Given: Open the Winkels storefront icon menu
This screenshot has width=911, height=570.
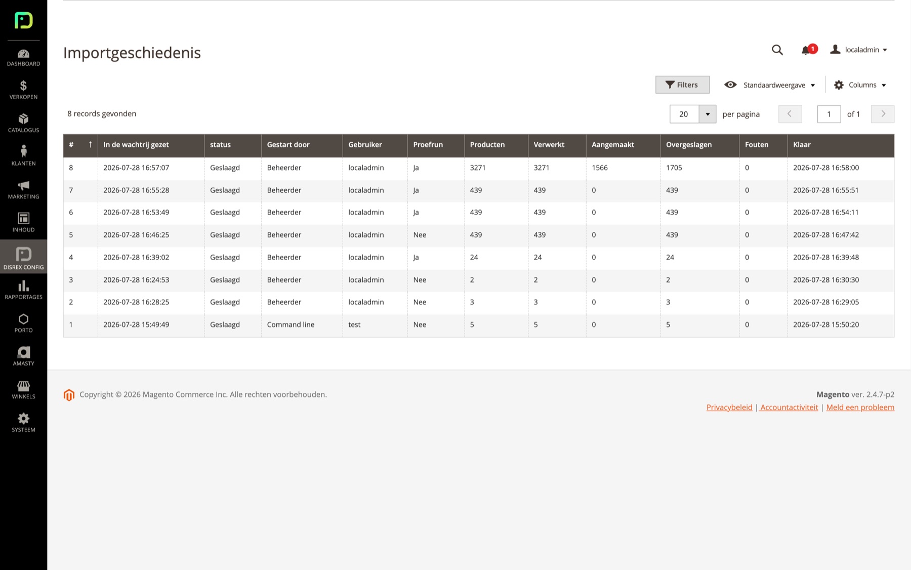Looking at the screenshot, I should click(23, 390).
